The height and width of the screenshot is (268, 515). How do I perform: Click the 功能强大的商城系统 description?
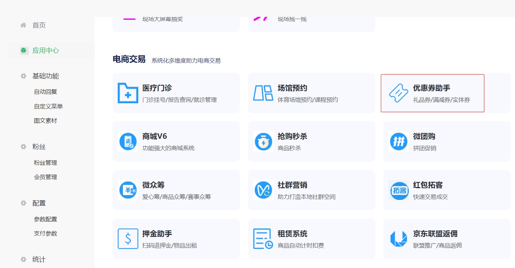[x=168, y=148]
